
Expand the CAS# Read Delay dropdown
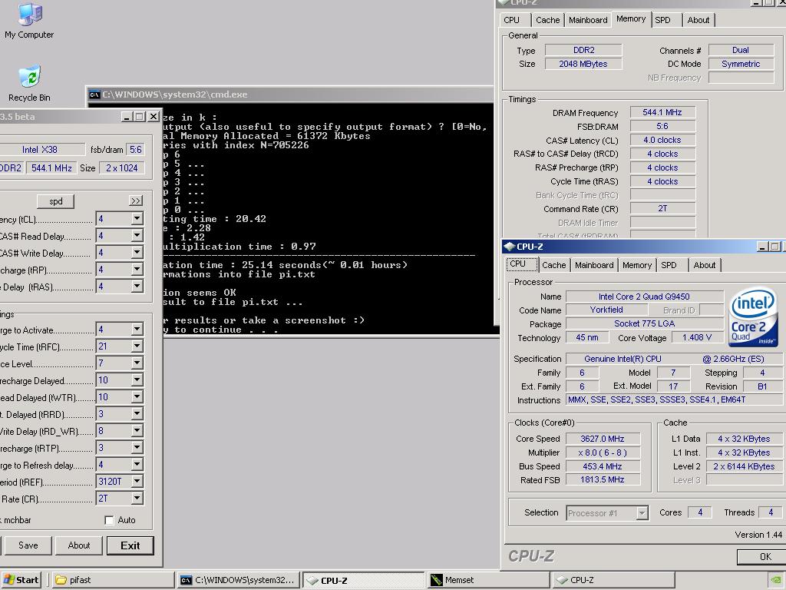(137, 236)
